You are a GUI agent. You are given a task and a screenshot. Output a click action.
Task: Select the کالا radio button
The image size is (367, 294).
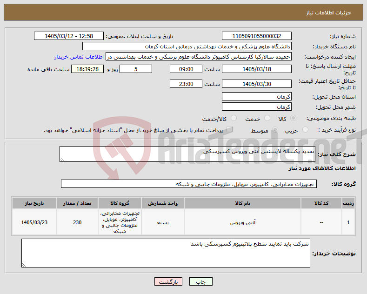tap(293, 118)
